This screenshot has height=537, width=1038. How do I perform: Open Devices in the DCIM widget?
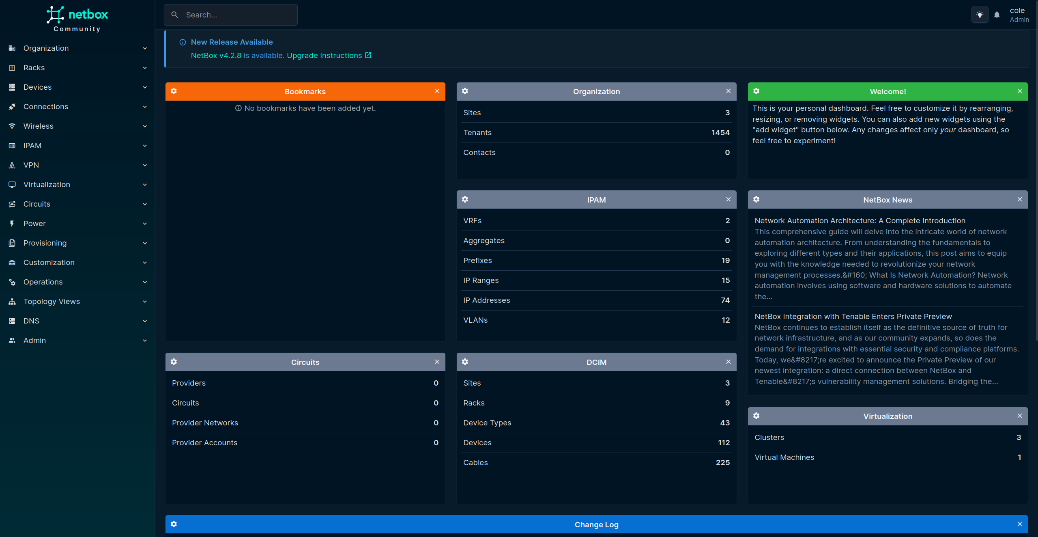[596, 443]
